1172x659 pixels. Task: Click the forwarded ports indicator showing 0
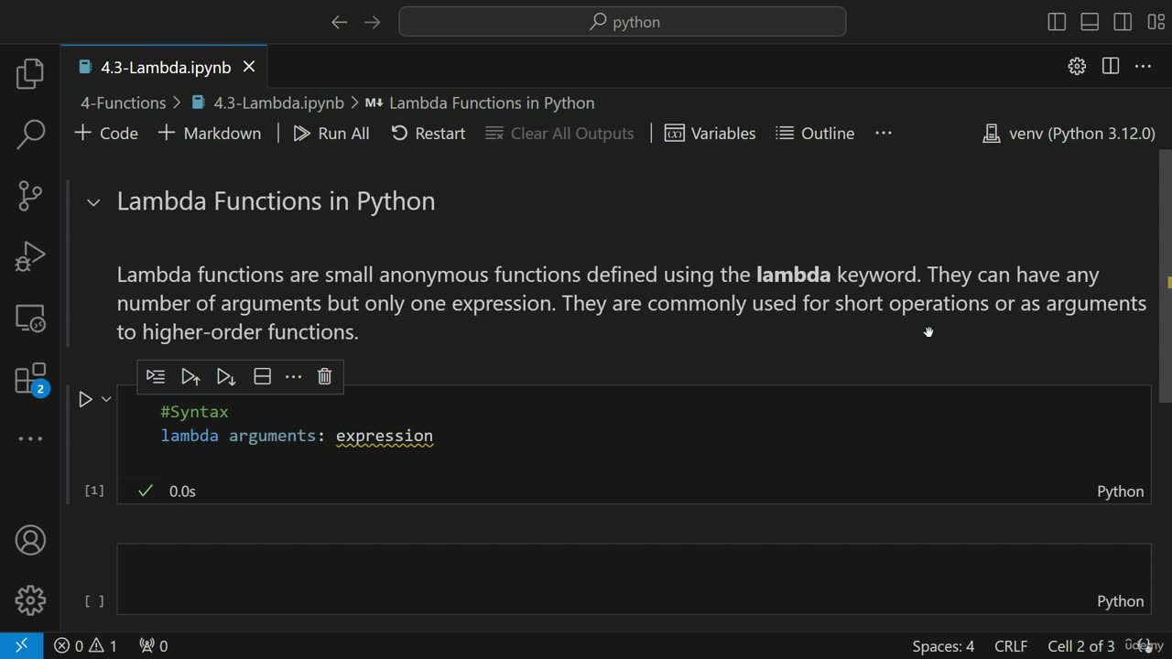click(x=153, y=645)
